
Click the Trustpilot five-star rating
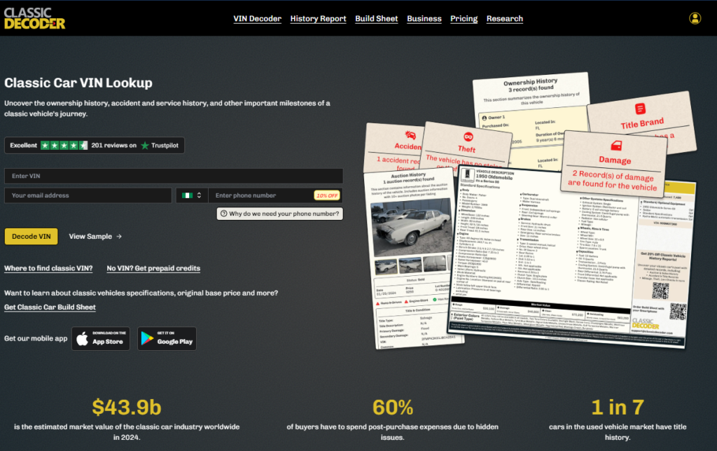64,146
